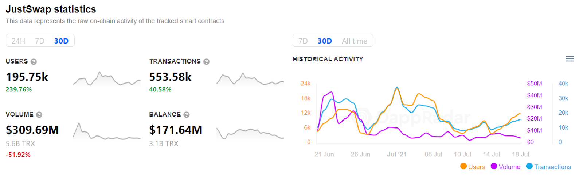Click the help icon next to USERS

tap(34, 62)
